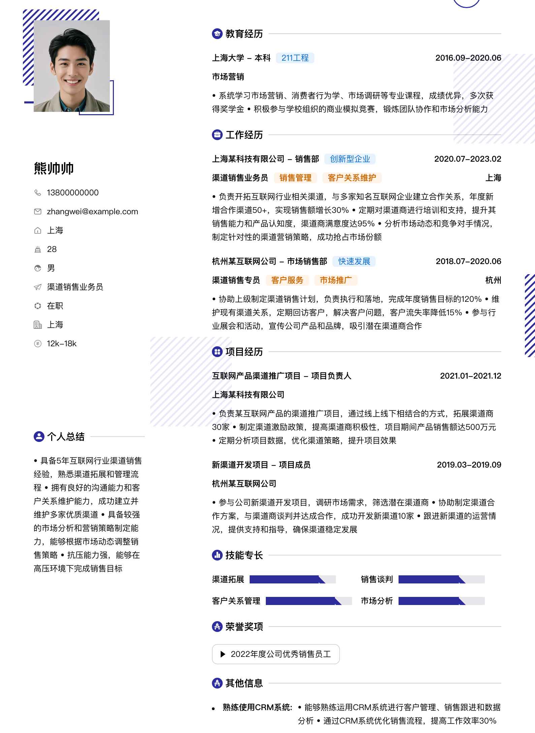535x733 pixels.
Task: Click the home icon beside 上海 address
Action: click(x=38, y=230)
